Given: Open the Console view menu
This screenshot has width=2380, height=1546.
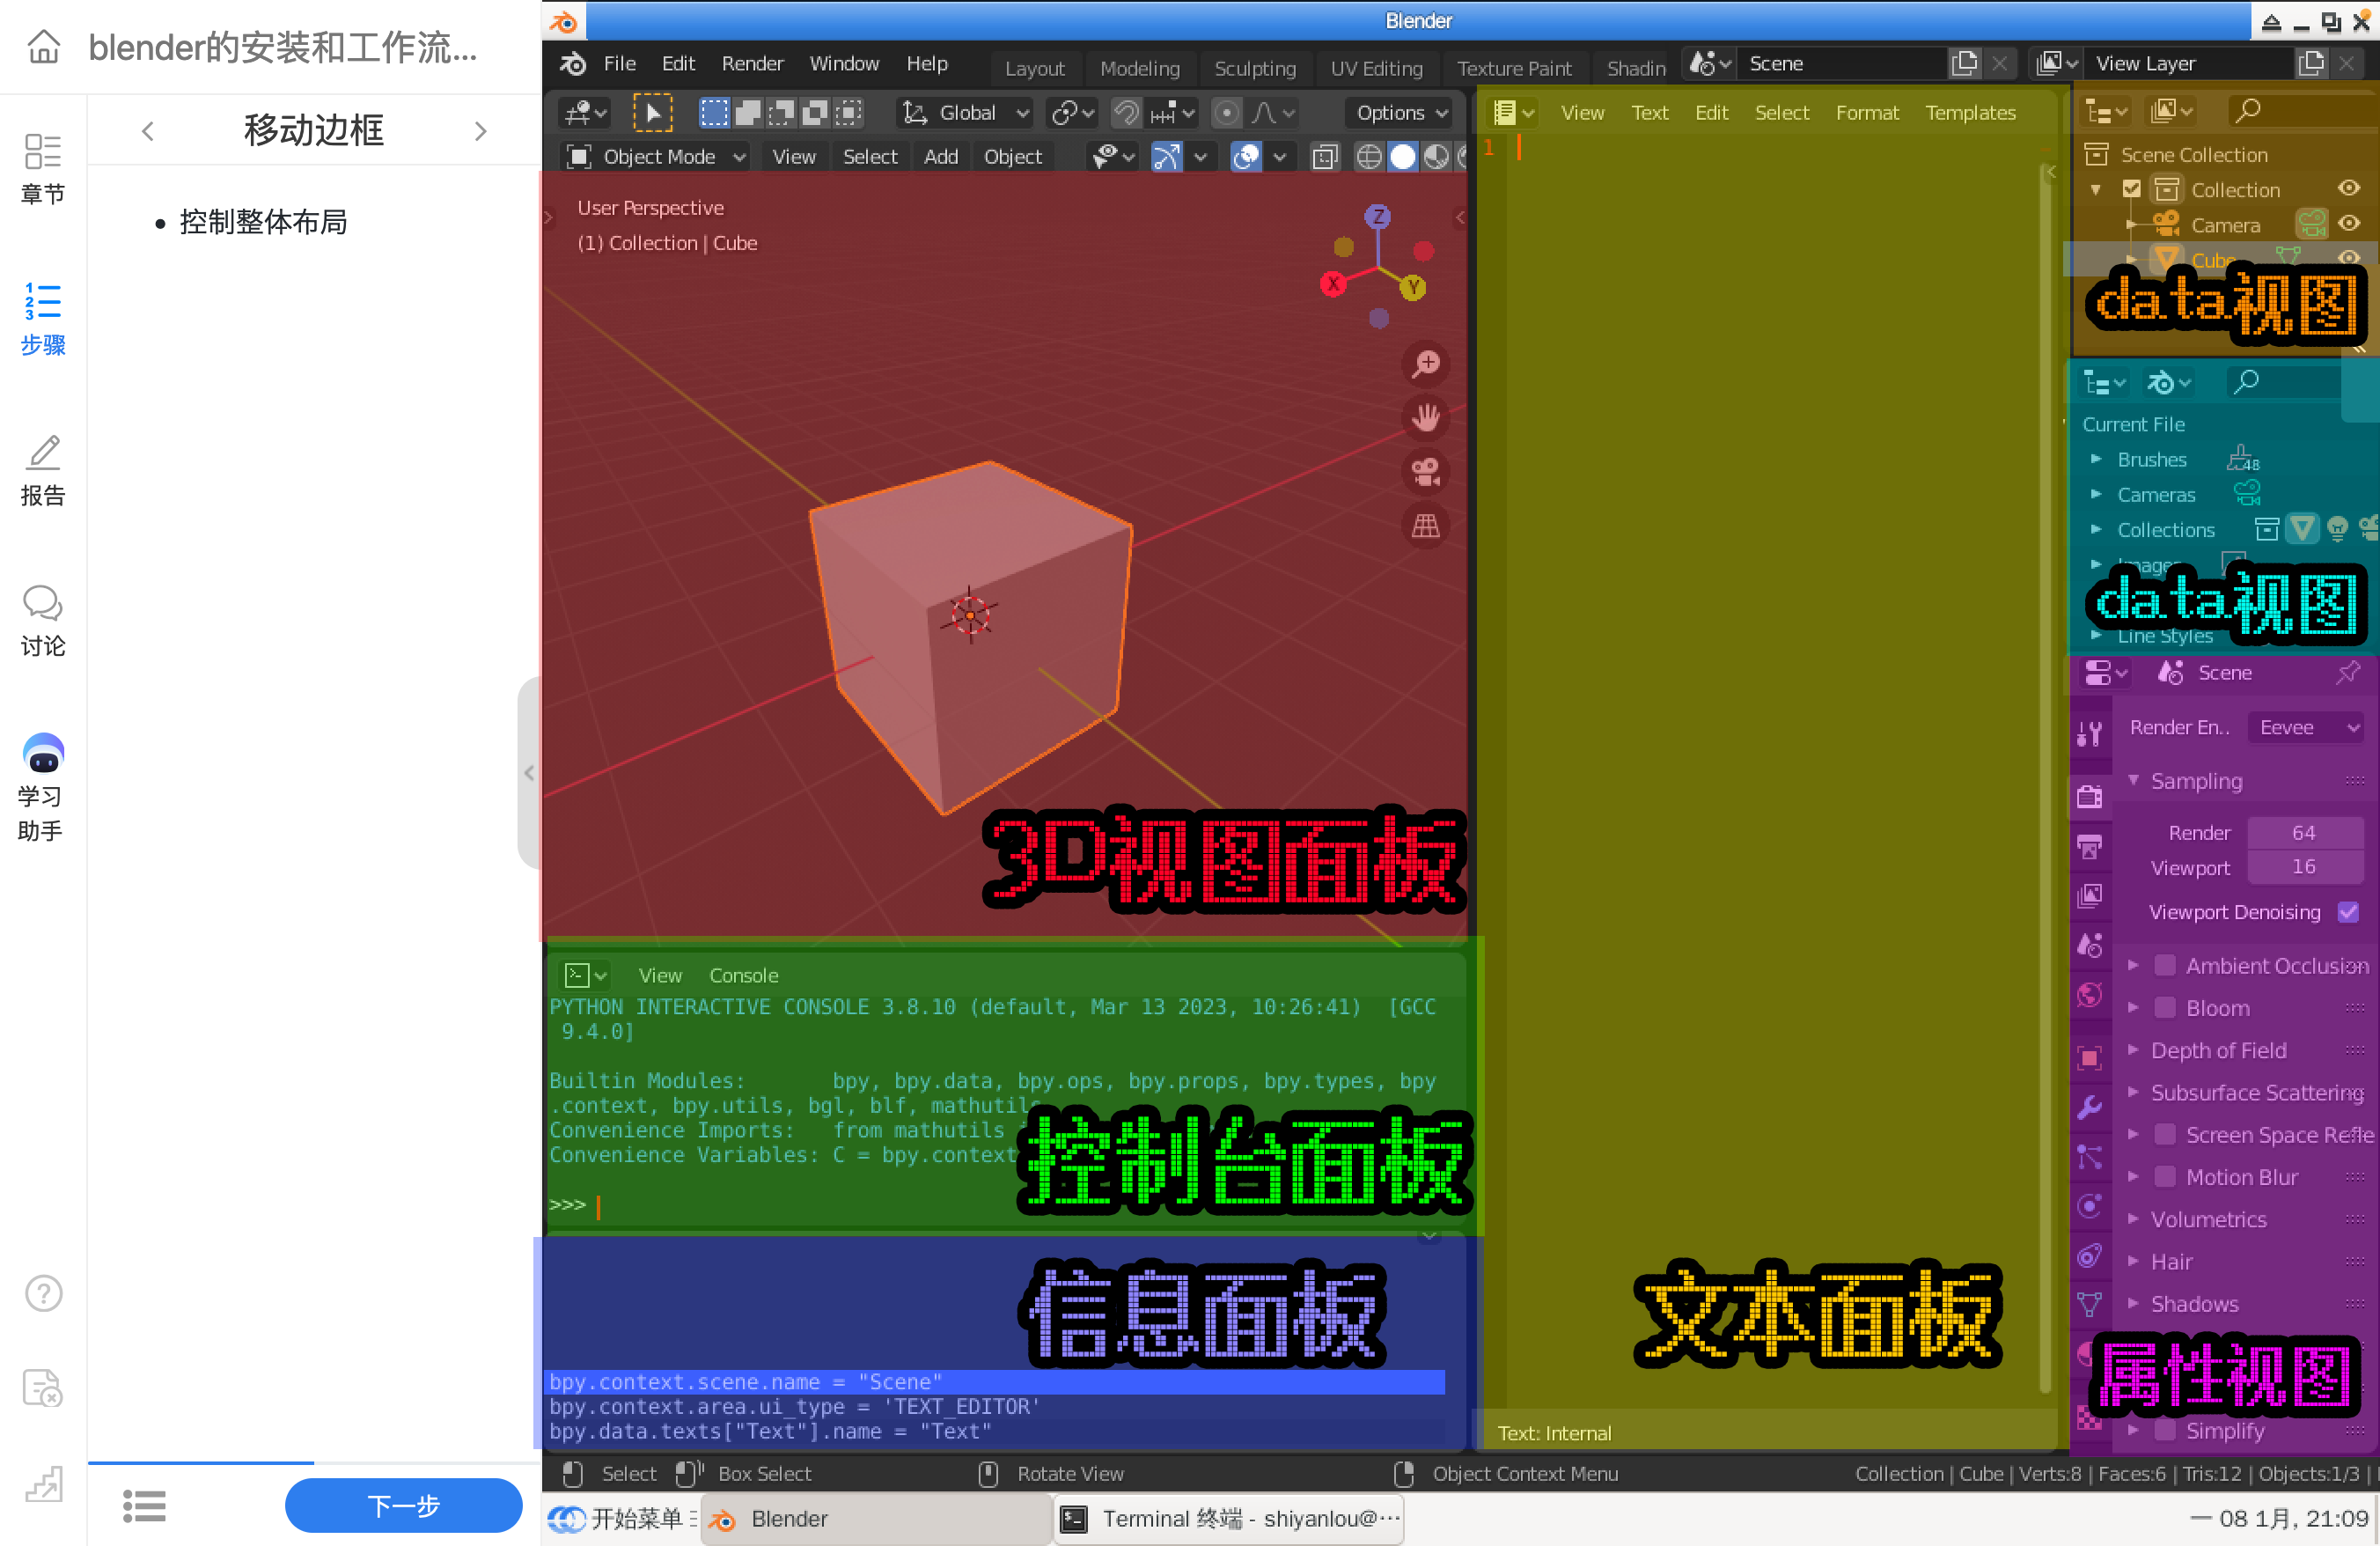Looking at the screenshot, I should coord(744,975).
